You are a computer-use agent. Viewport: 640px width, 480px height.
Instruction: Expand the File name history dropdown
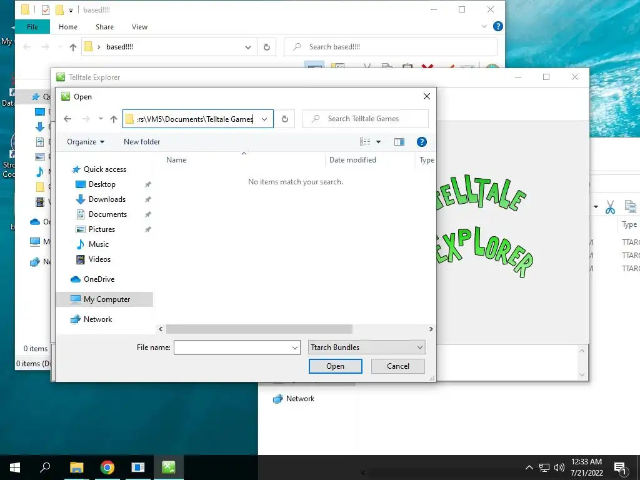(x=295, y=347)
